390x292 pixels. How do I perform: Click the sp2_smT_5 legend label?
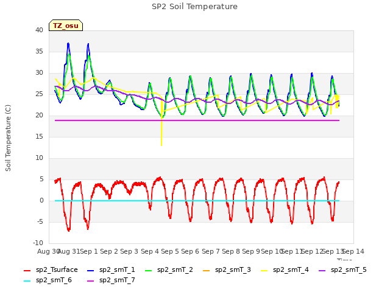(x=349, y=269)
